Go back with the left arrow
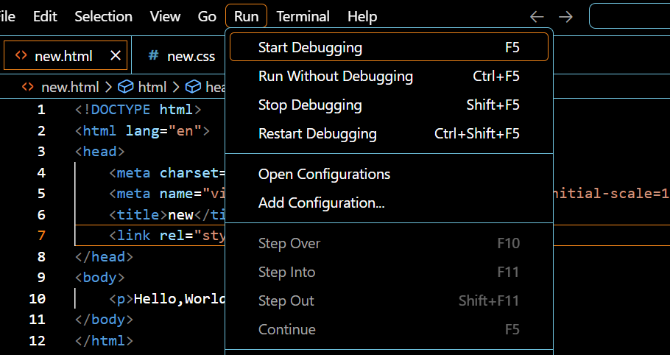The width and height of the screenshot is (670, 355). (537, 17)
